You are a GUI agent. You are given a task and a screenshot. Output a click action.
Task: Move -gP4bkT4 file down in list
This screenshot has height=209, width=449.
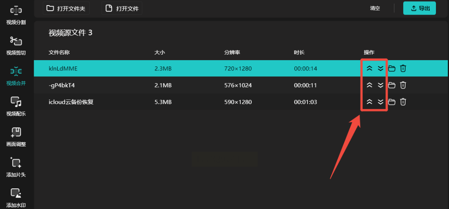pyautogui.click(x=380, y=85)
